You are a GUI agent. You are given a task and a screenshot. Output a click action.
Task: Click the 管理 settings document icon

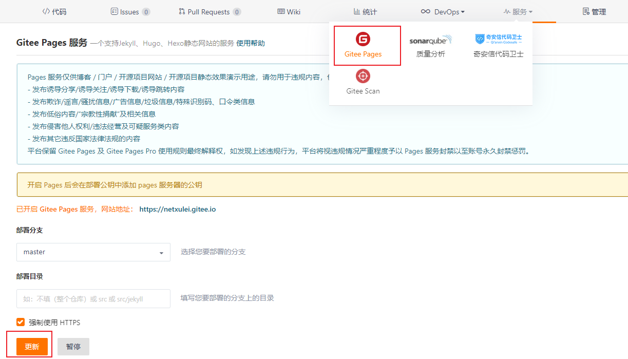click(x=586, y=11)
